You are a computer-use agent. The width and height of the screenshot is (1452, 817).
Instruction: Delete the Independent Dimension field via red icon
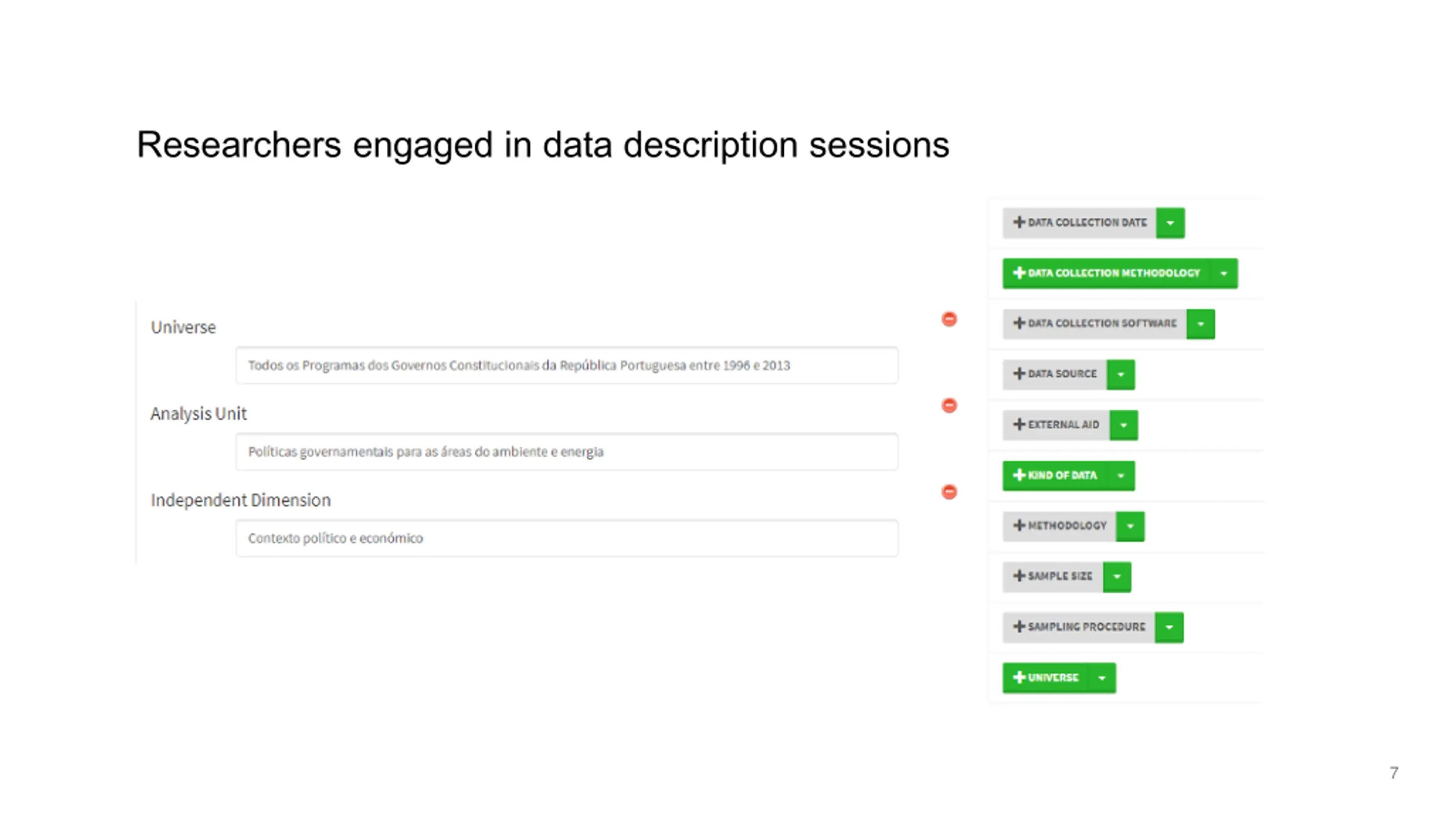pyautogui.click(x=949, y=492)
